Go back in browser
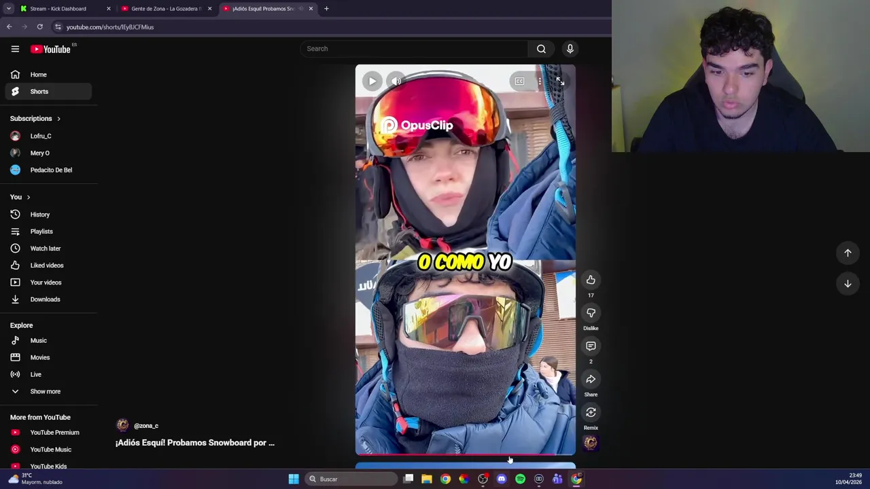Screen dimensions: 870x489 point(9,27)
